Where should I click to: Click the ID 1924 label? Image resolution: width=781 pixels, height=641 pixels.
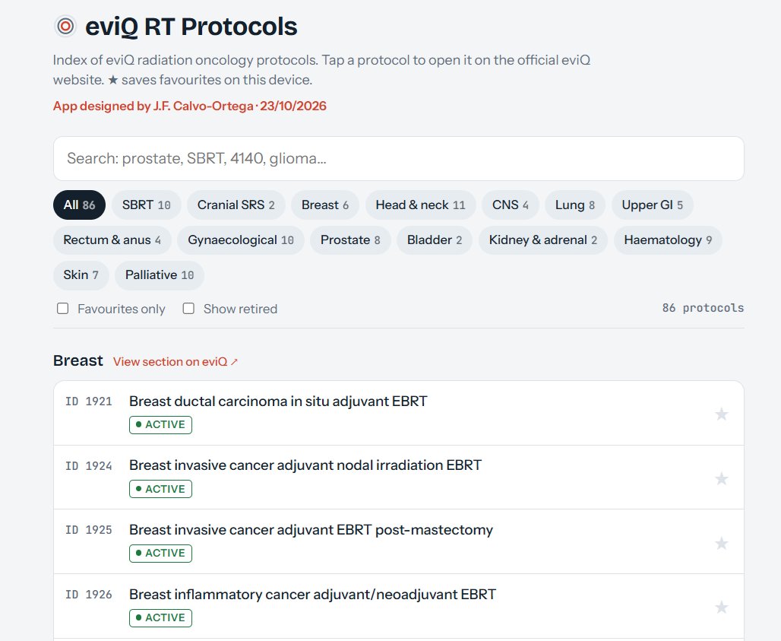click(x=89, y=465)
